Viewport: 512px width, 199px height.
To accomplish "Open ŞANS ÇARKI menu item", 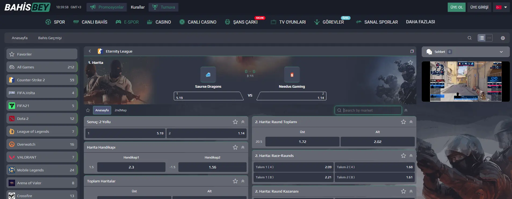I will pos(241,22).
